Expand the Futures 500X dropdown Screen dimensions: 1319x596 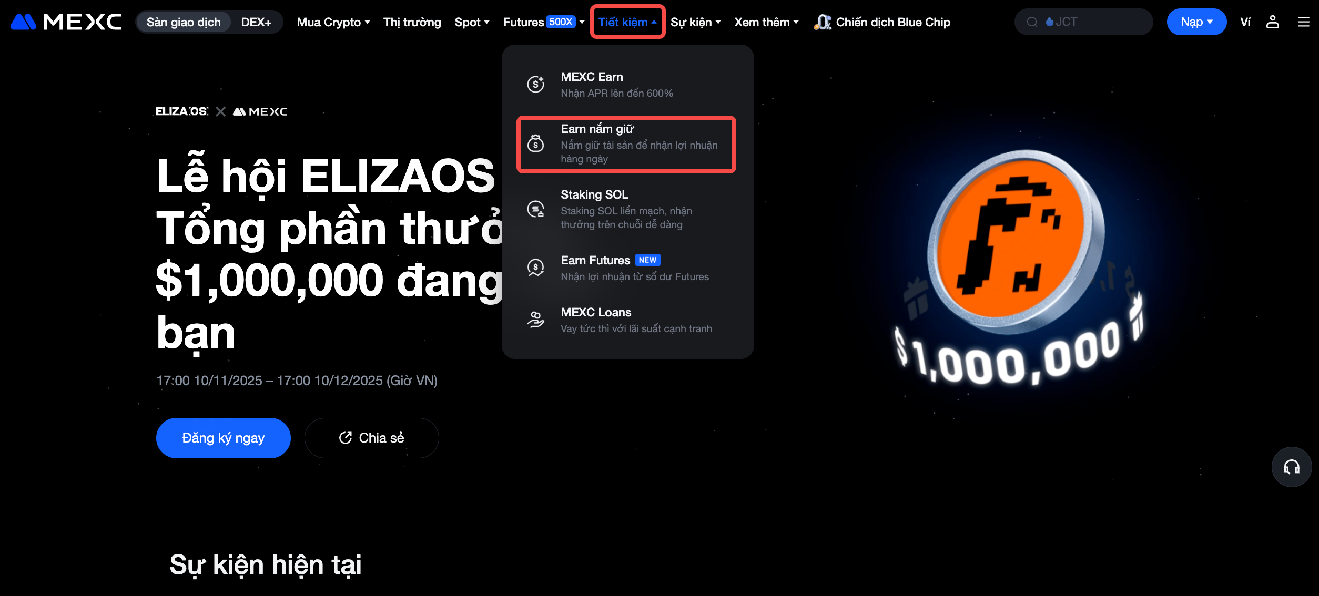tap(543, 22)
